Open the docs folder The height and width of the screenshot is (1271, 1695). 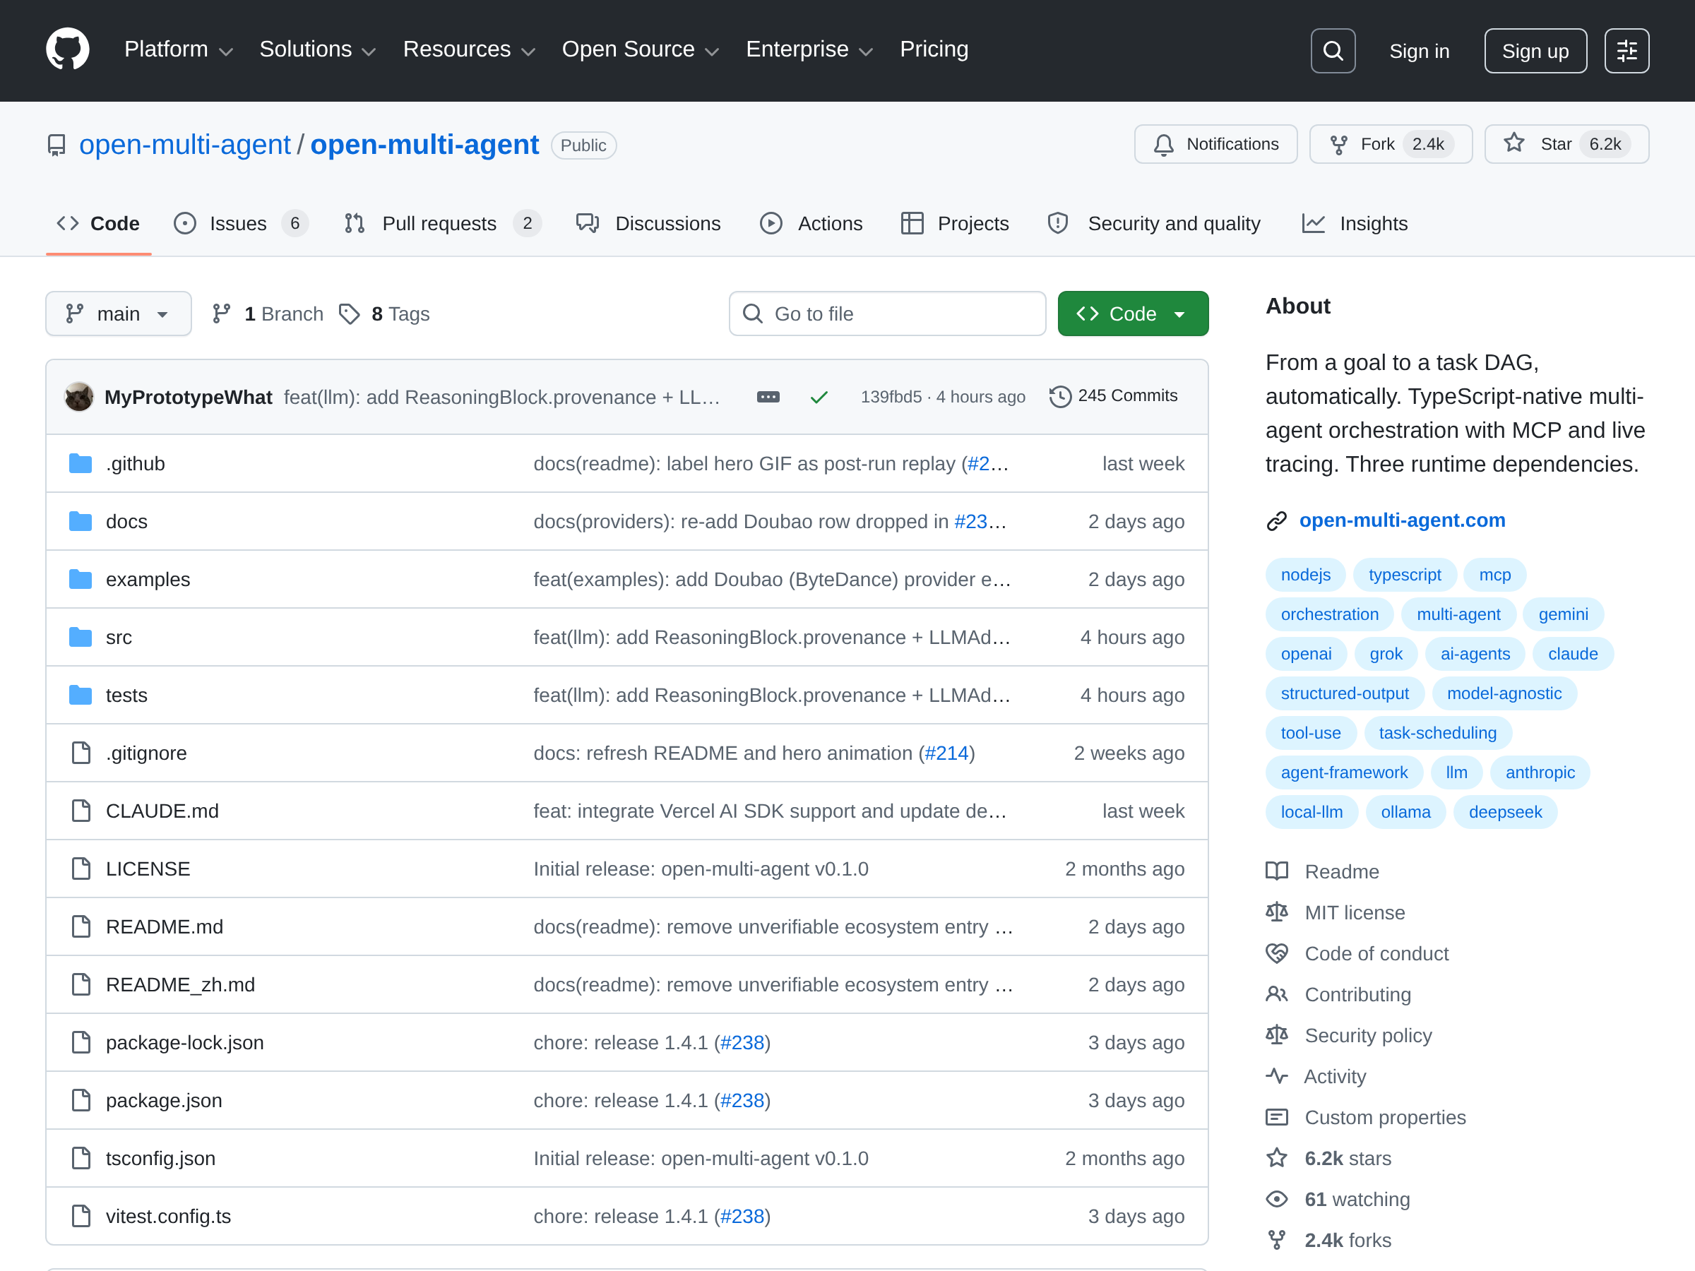coord(126,522)
